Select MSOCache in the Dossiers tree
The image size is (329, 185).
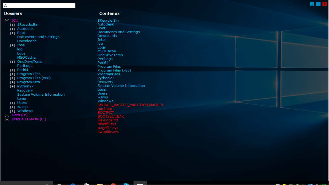coord(26,58)
